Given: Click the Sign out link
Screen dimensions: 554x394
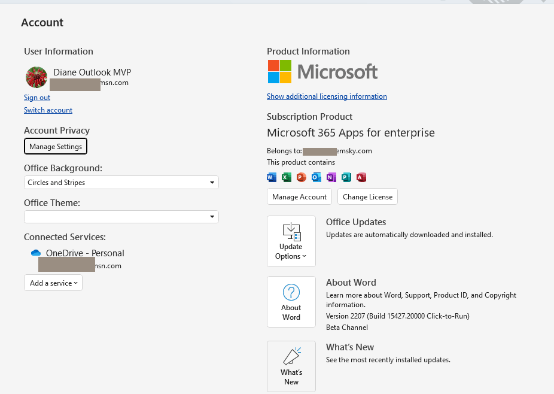Looking at the screenshot, I should [x=37, y=98].
